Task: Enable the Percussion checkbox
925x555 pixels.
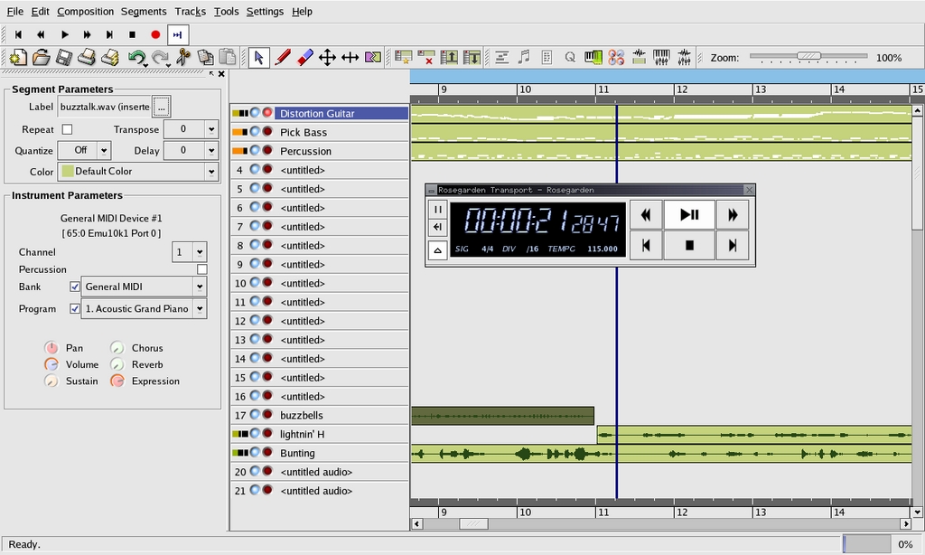Action: coord(201,269)
